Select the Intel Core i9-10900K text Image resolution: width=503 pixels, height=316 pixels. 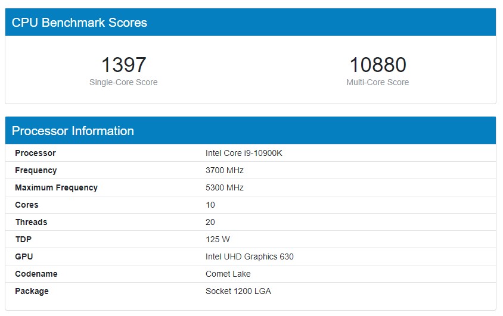click(x=244, y=153)
